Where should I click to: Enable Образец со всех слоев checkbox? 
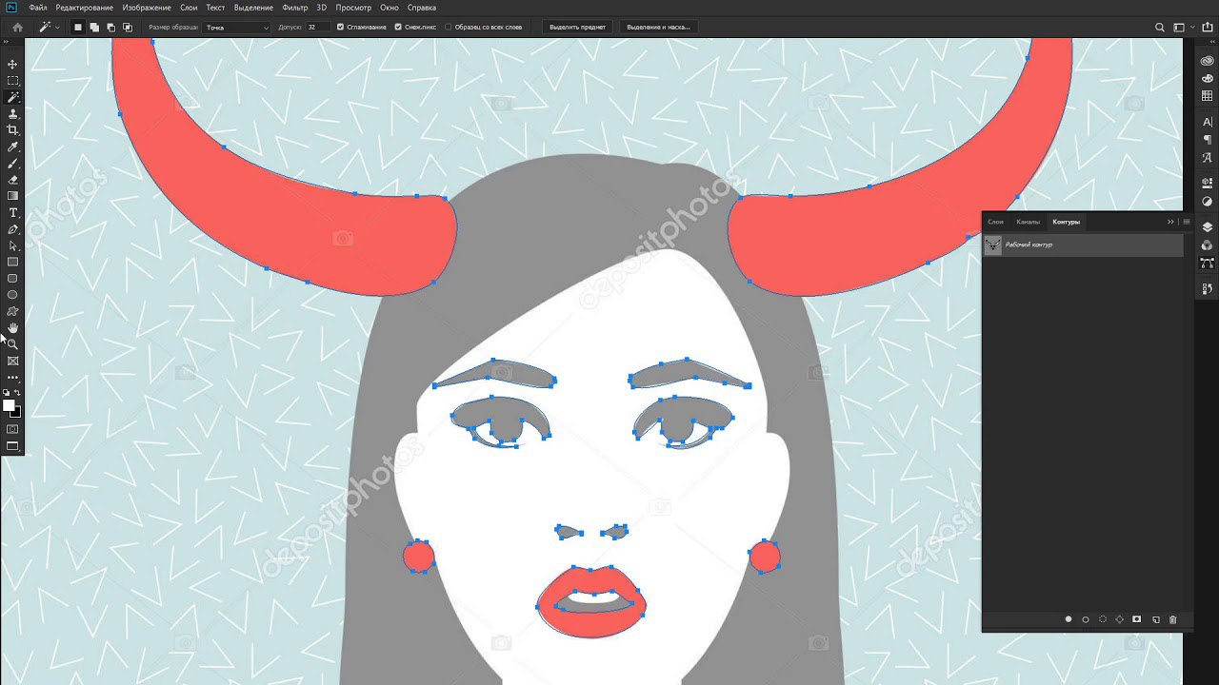pyautogui.click(x=449, y=28)
